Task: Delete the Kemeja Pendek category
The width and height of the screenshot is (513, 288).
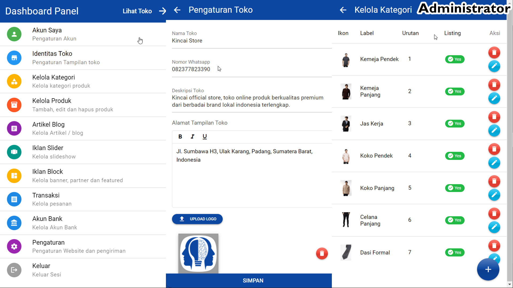Action: (x=494, y=52)
